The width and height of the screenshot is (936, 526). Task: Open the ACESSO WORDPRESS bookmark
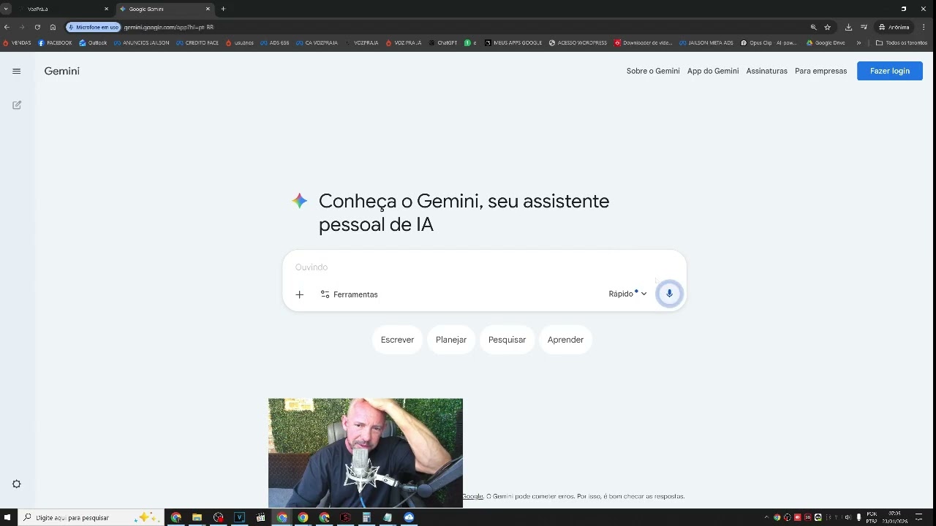coord(578,43)
